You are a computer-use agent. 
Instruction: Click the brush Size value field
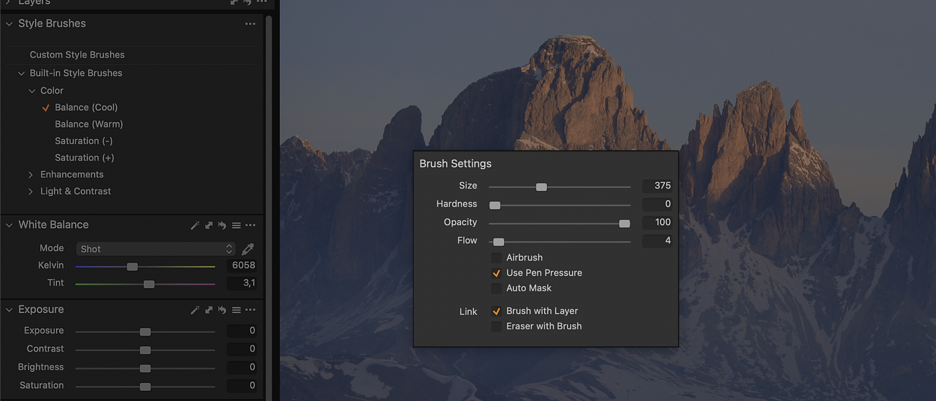click(x=657, y=186)
